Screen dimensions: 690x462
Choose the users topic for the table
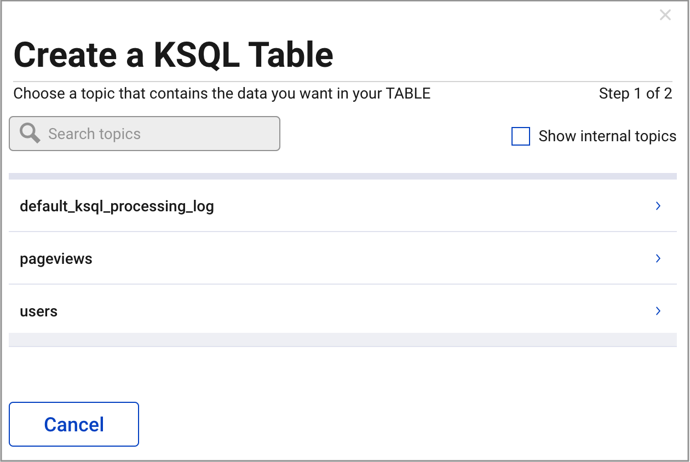(x=38, y=311)
